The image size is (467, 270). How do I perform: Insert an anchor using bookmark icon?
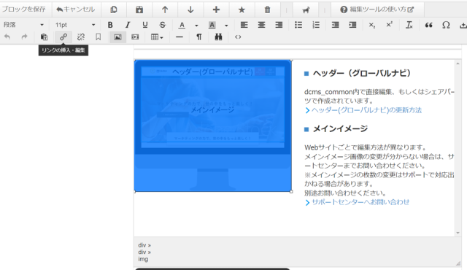98,37
